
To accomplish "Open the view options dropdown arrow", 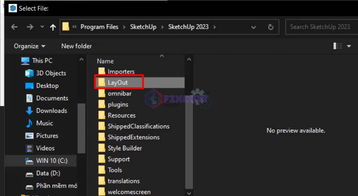I will (349, 46).
